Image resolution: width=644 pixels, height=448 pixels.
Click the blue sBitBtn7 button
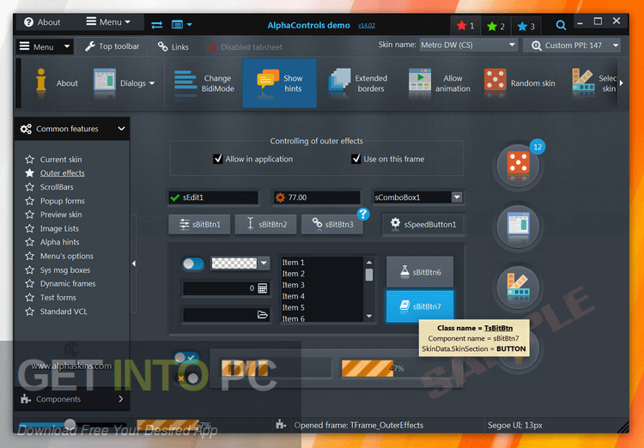click(420, 306)
